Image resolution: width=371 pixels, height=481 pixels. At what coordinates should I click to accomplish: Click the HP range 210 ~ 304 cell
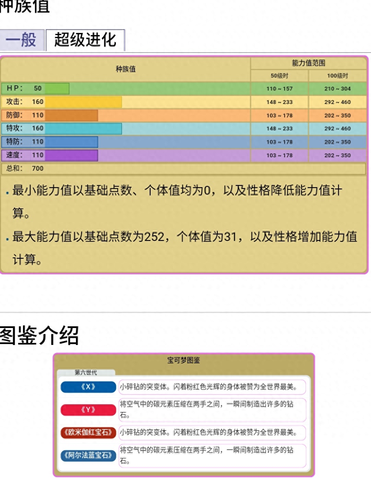point(338,89)
